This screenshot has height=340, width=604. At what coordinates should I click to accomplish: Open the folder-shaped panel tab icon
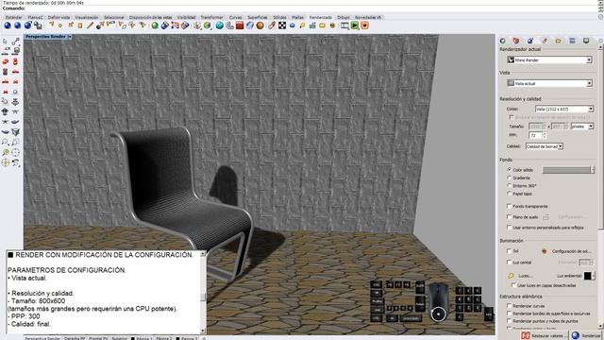[558, 41]
